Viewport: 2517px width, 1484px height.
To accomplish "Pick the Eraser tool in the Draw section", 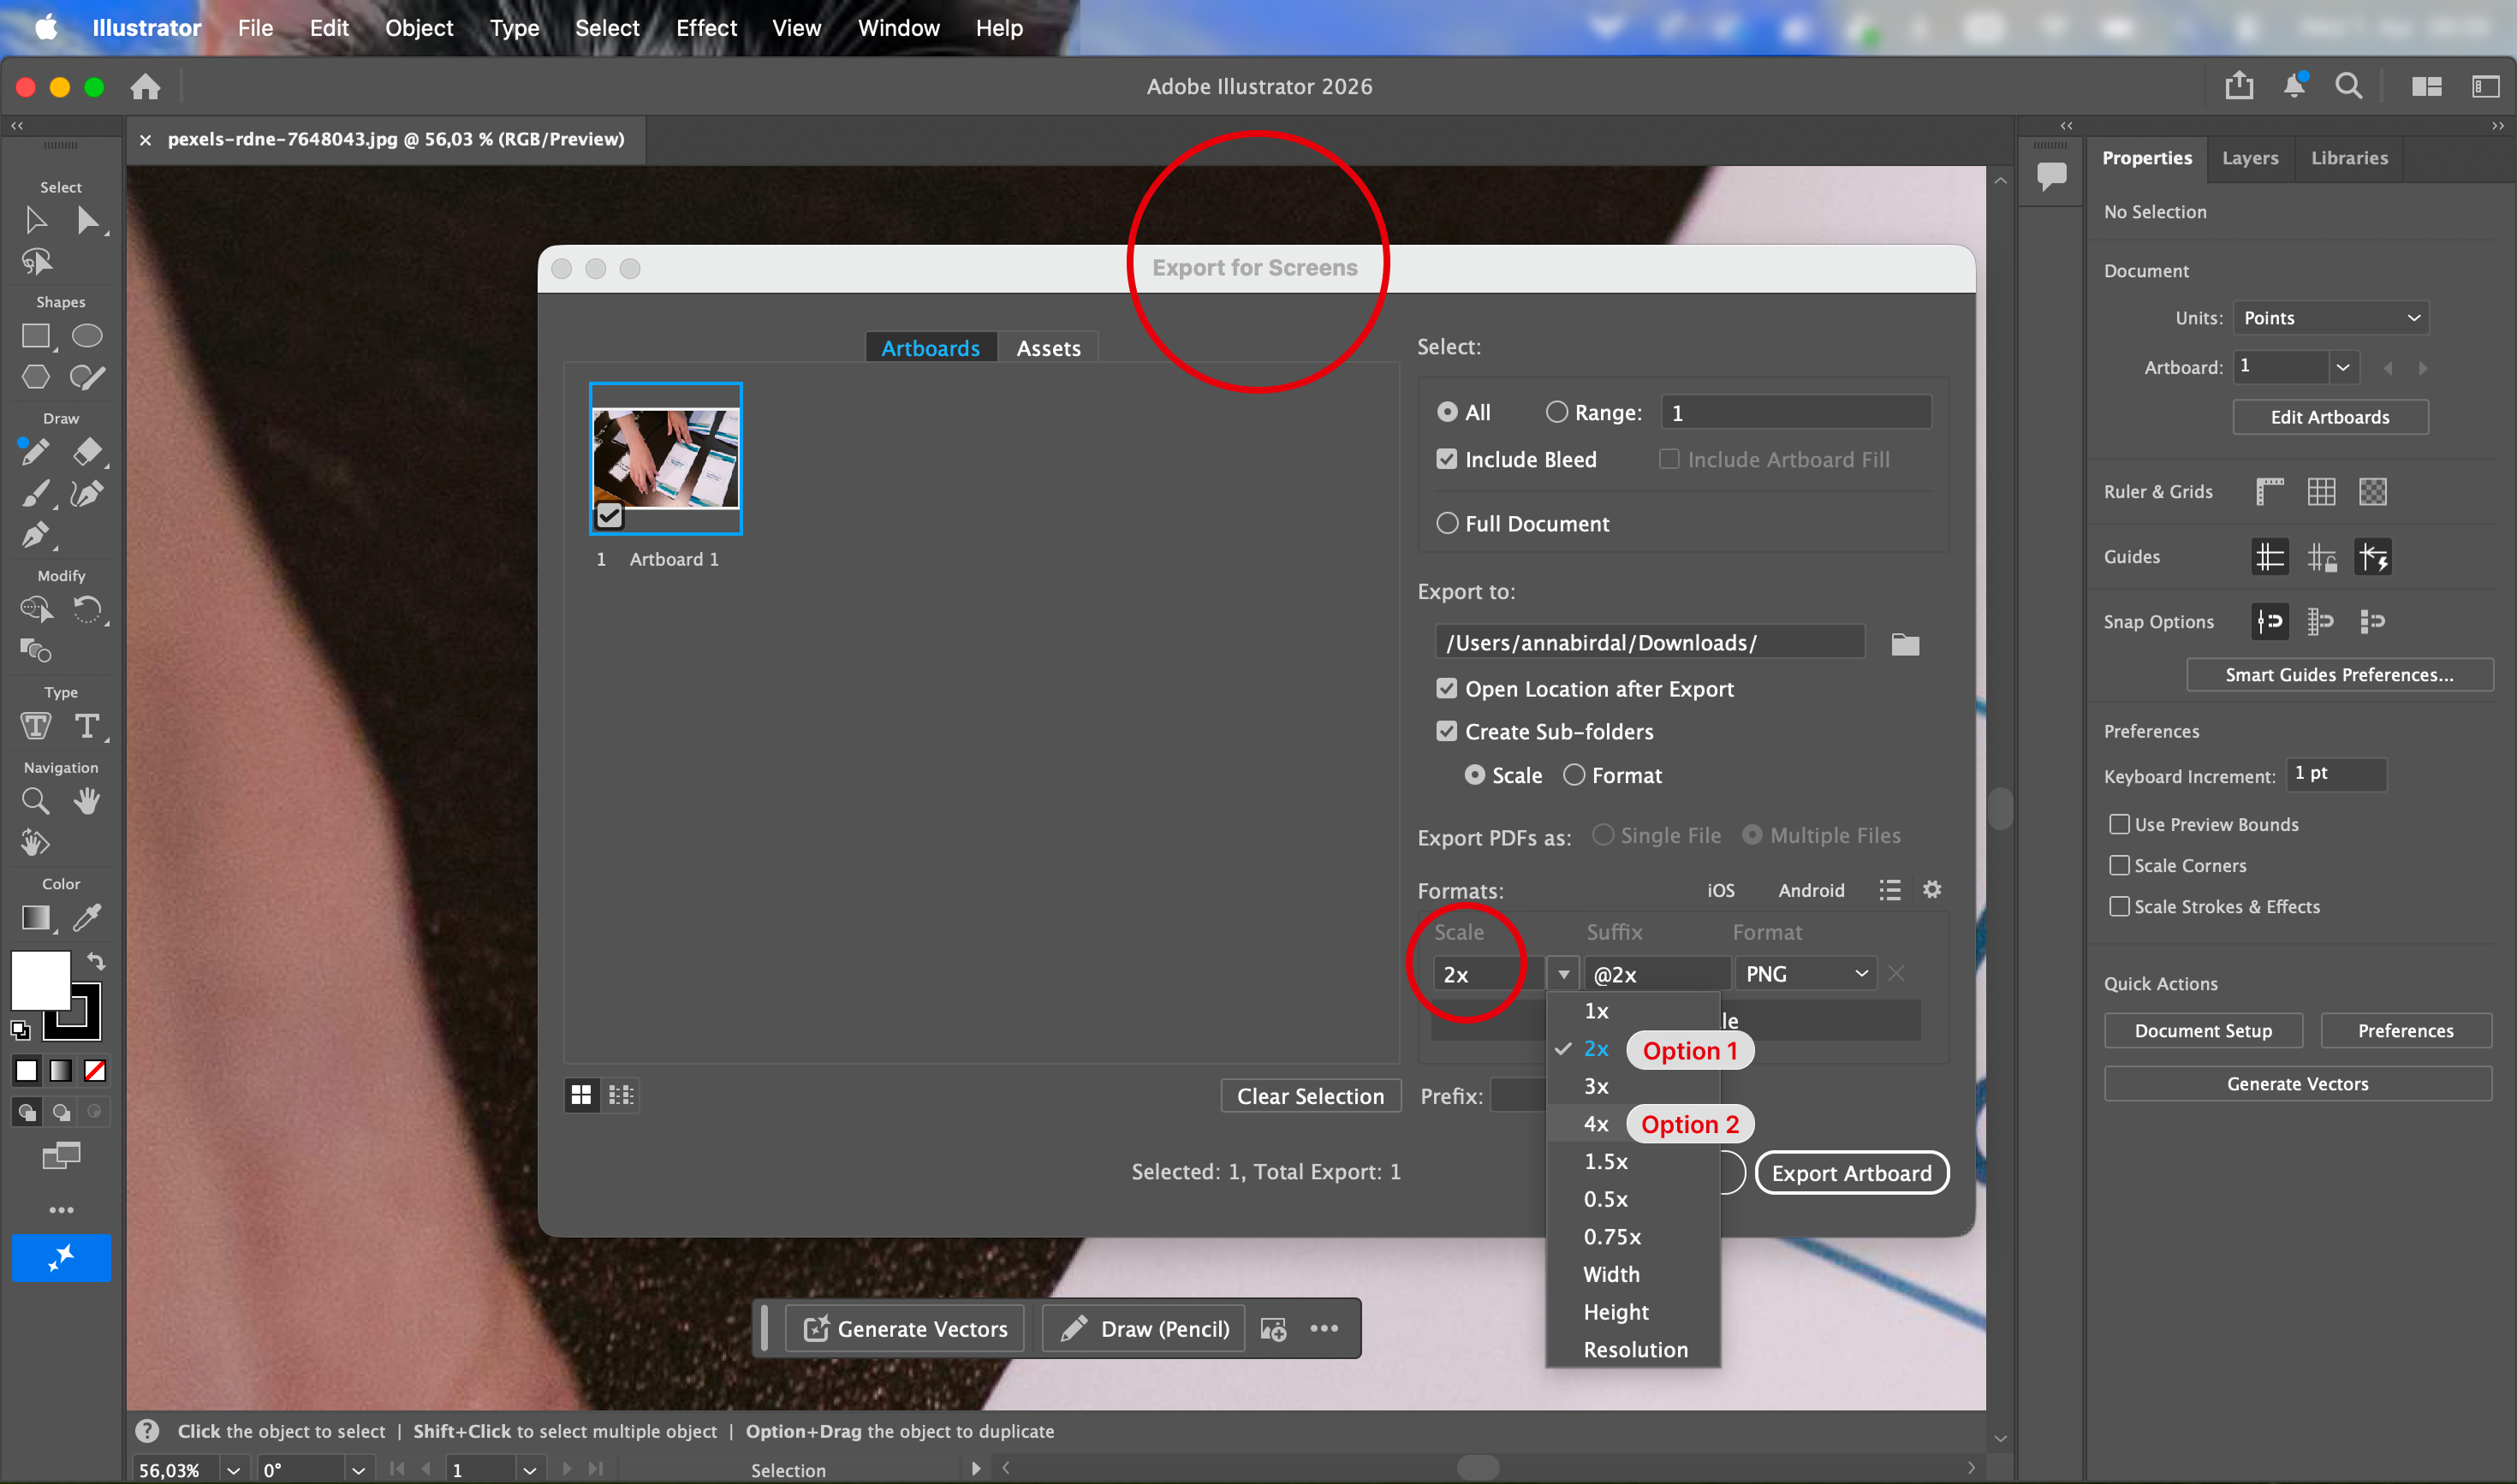I will (87, 452).
